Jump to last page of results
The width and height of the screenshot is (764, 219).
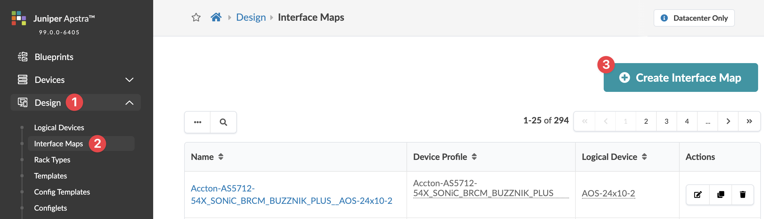(749, 121)
